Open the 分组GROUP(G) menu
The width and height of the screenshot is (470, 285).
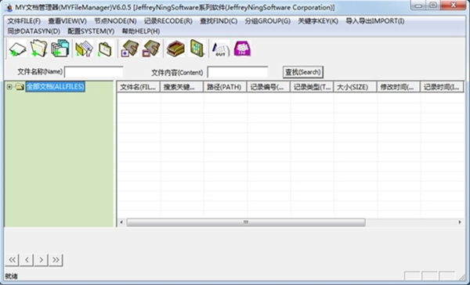click(268, 21)
